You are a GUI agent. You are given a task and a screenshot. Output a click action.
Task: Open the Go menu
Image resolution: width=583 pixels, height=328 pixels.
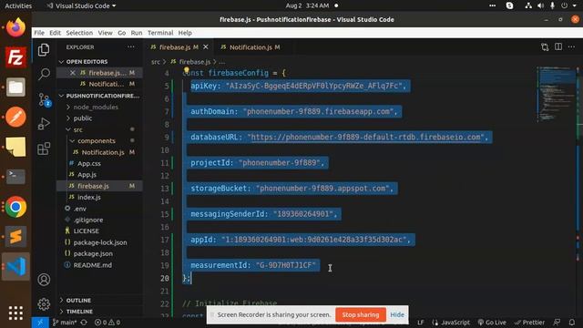tap(121, 33)
